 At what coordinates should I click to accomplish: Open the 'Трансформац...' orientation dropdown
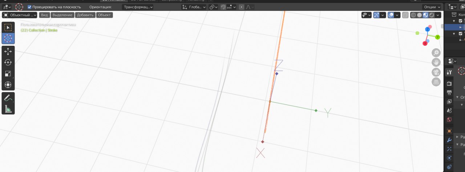[x=138, y=7]
